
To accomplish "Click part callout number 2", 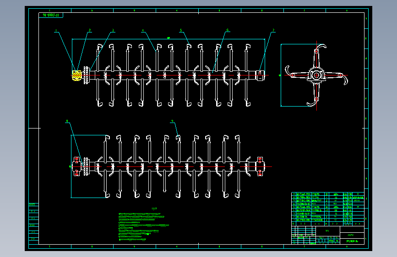I will 90,30.
